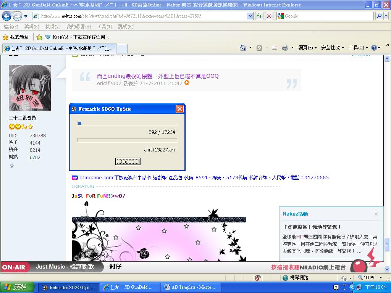Open the KeepVid favorites bar link
The width and height of the screenshot is (391, 293).
coord(77,37)
